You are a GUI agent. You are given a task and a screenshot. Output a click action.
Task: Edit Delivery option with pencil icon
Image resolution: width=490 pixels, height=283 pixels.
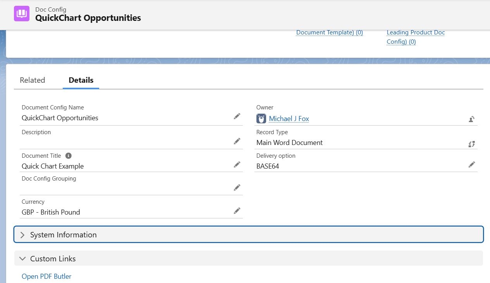pyautogui.click(x=471, y=165)
